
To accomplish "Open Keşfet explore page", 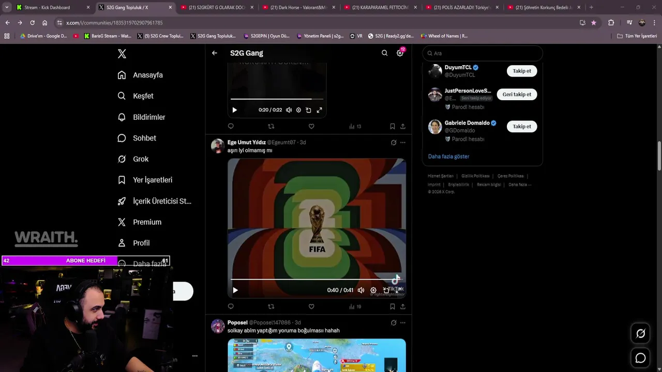I will [136, 96].
